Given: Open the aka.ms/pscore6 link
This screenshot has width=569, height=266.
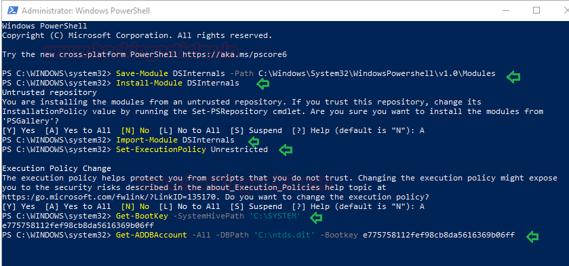Looking at the screenshot, I should pos(235,54).
